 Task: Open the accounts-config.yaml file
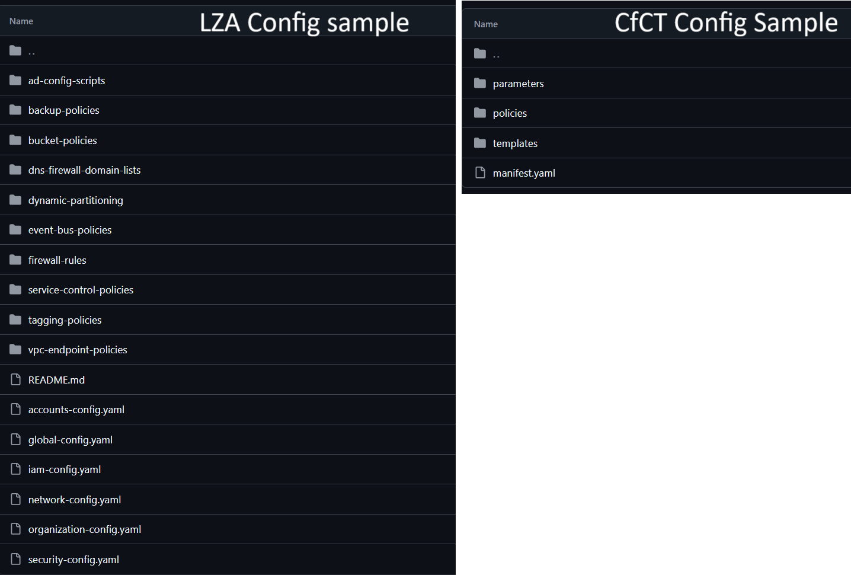tap(76, 410)
